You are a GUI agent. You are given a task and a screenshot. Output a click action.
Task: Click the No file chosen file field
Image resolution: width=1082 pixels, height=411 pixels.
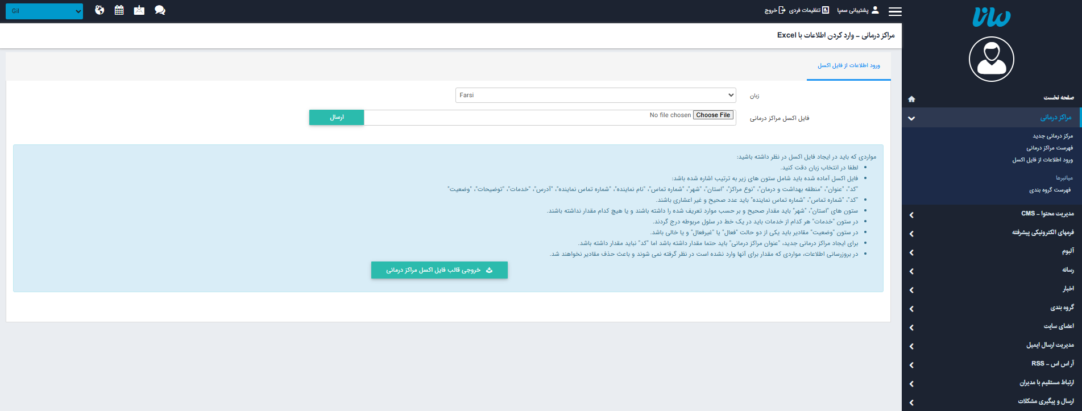550,117
